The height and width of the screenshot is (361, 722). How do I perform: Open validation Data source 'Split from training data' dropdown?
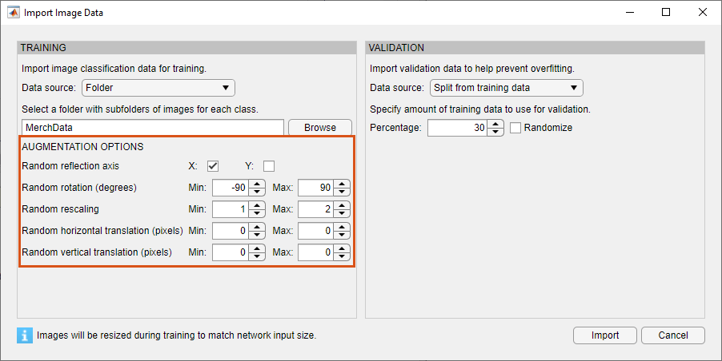[507, 88]
